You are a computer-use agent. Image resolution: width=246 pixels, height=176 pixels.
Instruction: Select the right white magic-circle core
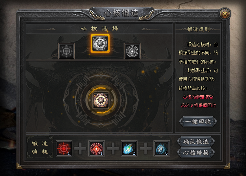[132, 51]
